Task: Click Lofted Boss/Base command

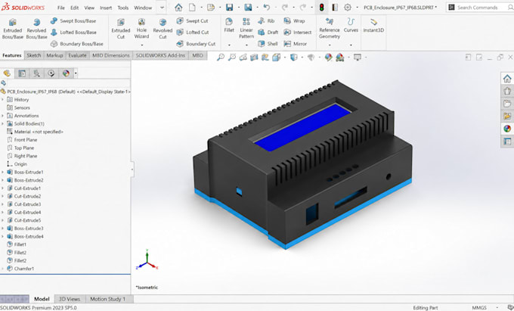Action: [73, 32]
